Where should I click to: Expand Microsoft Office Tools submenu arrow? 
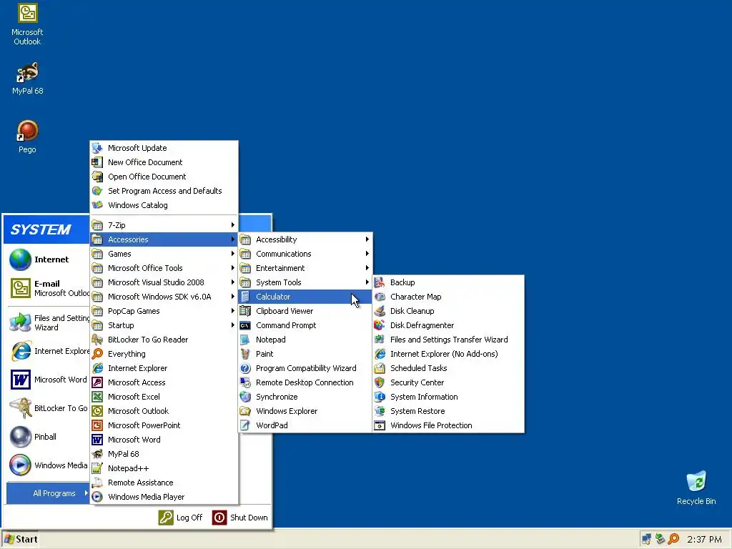click(x=232, y=268)
